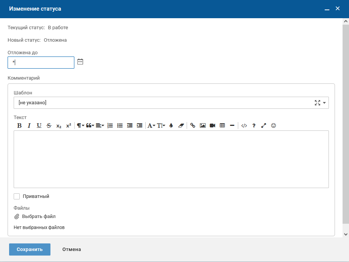Click Выбрать файл to attach a file
This screenshot has height=262, width=349.
pyautogui.click(x=38, y=217)
